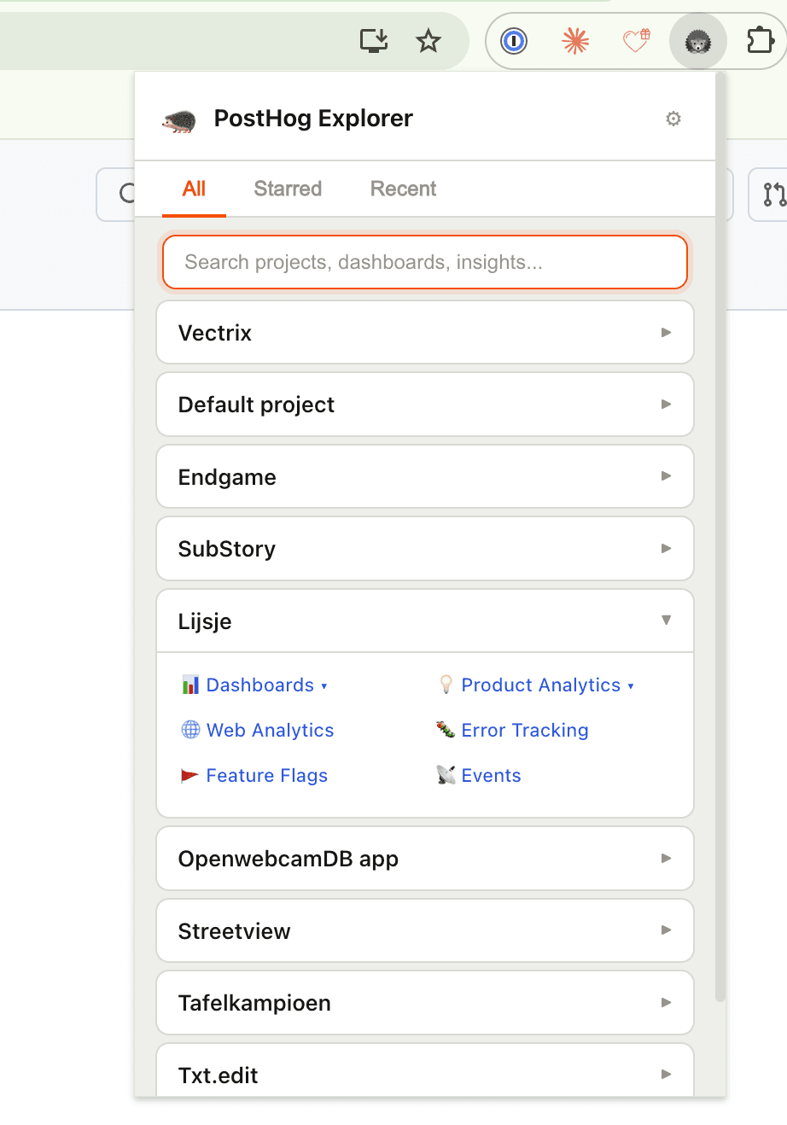
Task: Click the Product Analytics lightbulb icon
Action: pyautogui.click(x=446, y=685)
